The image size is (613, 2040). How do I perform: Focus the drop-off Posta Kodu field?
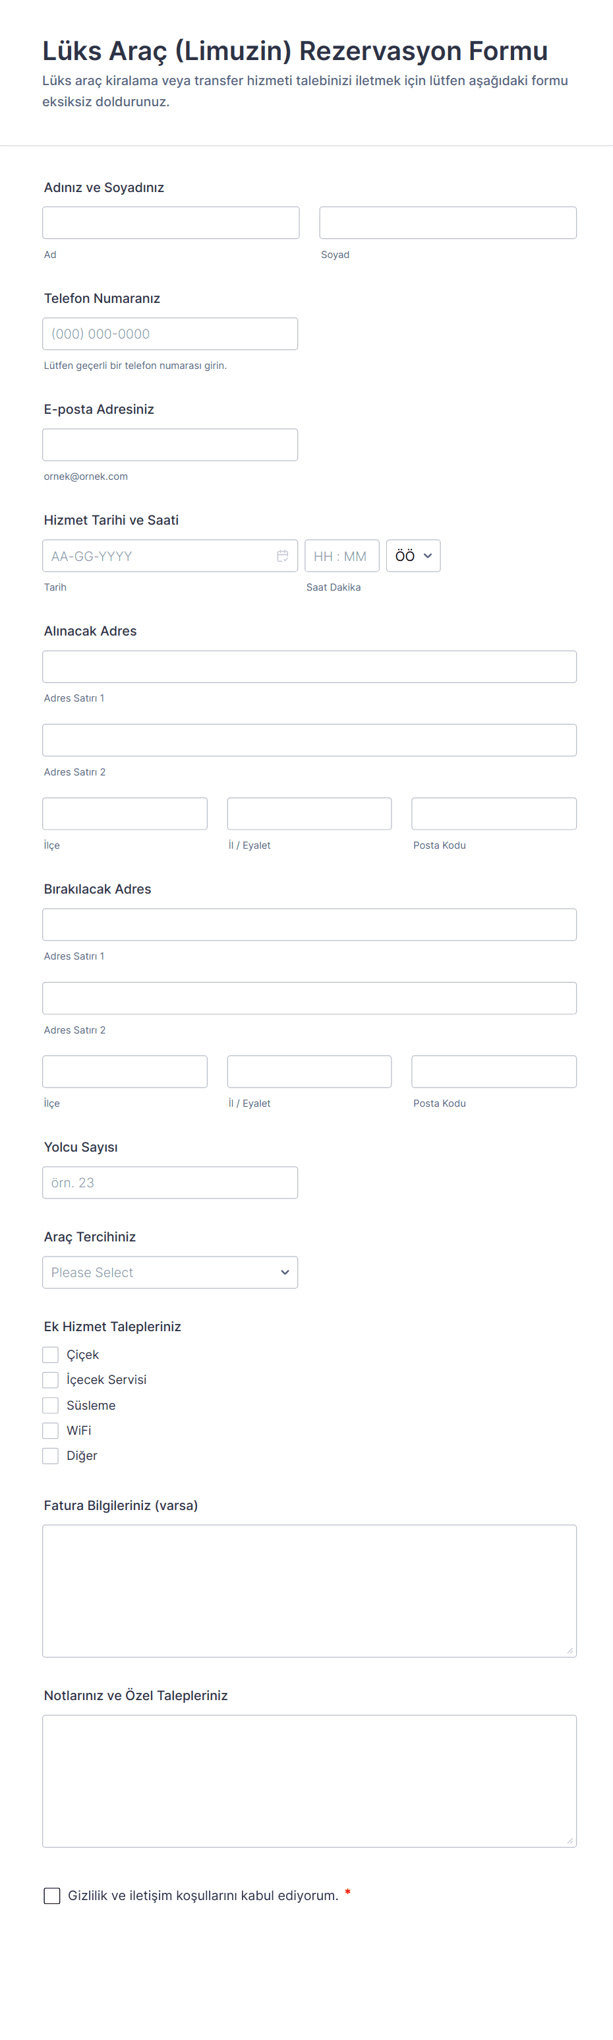pyautogui.click(x=494, y=1071)
